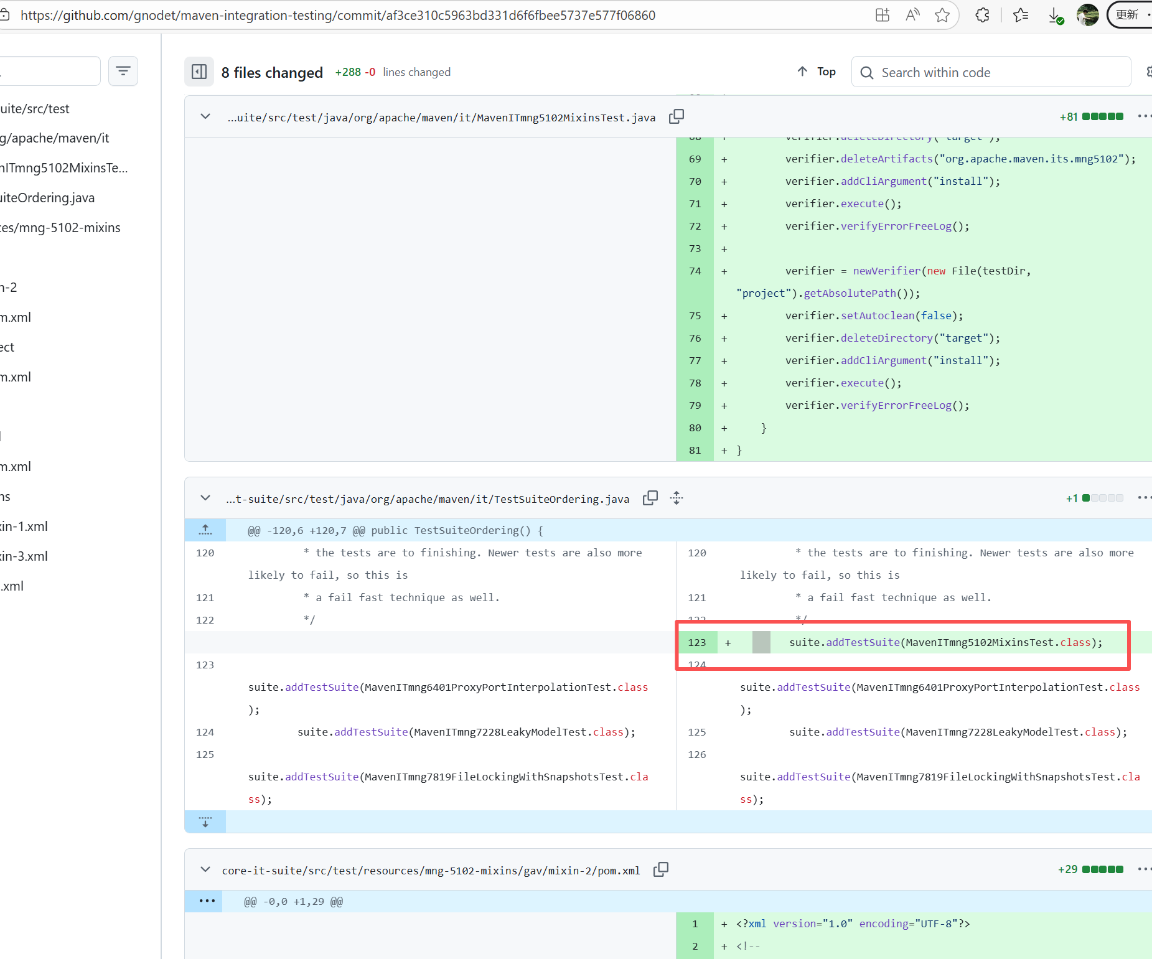Open the file tree filter options
Screen dimensions: 1152x959
[123, 72]
